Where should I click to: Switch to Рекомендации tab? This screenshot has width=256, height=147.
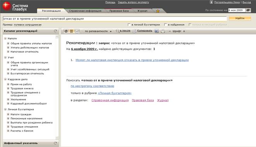pyautogui.click(x=51, y=11)
